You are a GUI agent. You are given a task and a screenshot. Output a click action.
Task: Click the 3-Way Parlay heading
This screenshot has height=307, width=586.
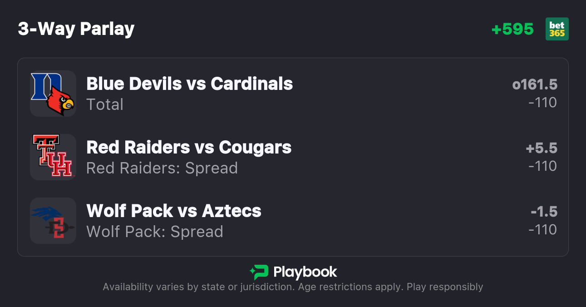click(x=76, y=29)
